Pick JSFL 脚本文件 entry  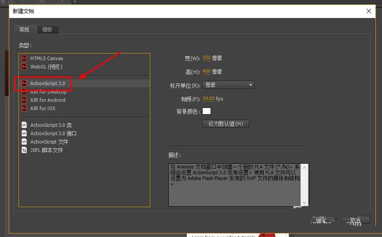[x=47, y=150]
